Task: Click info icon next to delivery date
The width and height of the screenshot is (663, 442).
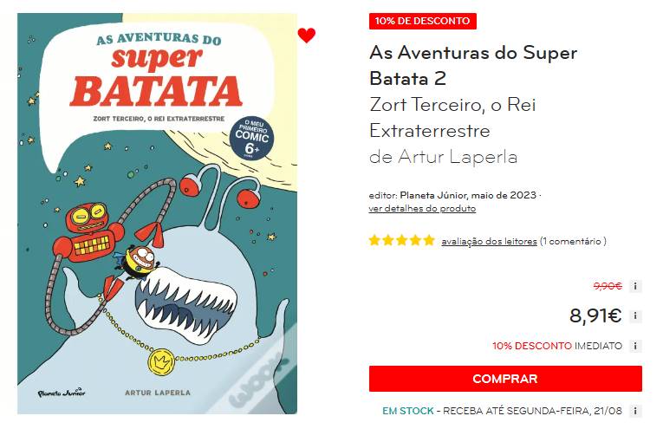Action: coord(635,411)
